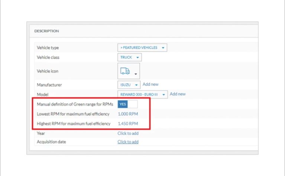Open the Manufacturer ISUZU dropdown
Viewport: 285px width, 176px height.
[x=129, y=84]
